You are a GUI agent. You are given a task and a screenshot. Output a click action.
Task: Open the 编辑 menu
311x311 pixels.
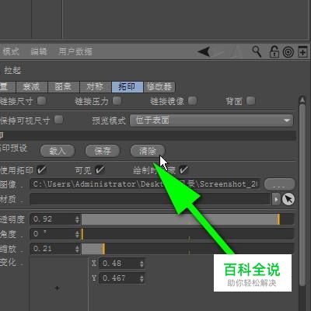[39, 51]
